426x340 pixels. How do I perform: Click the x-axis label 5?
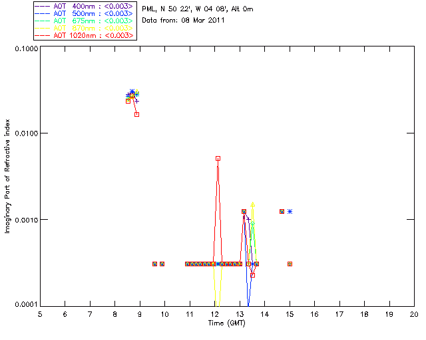coord(40,315)
